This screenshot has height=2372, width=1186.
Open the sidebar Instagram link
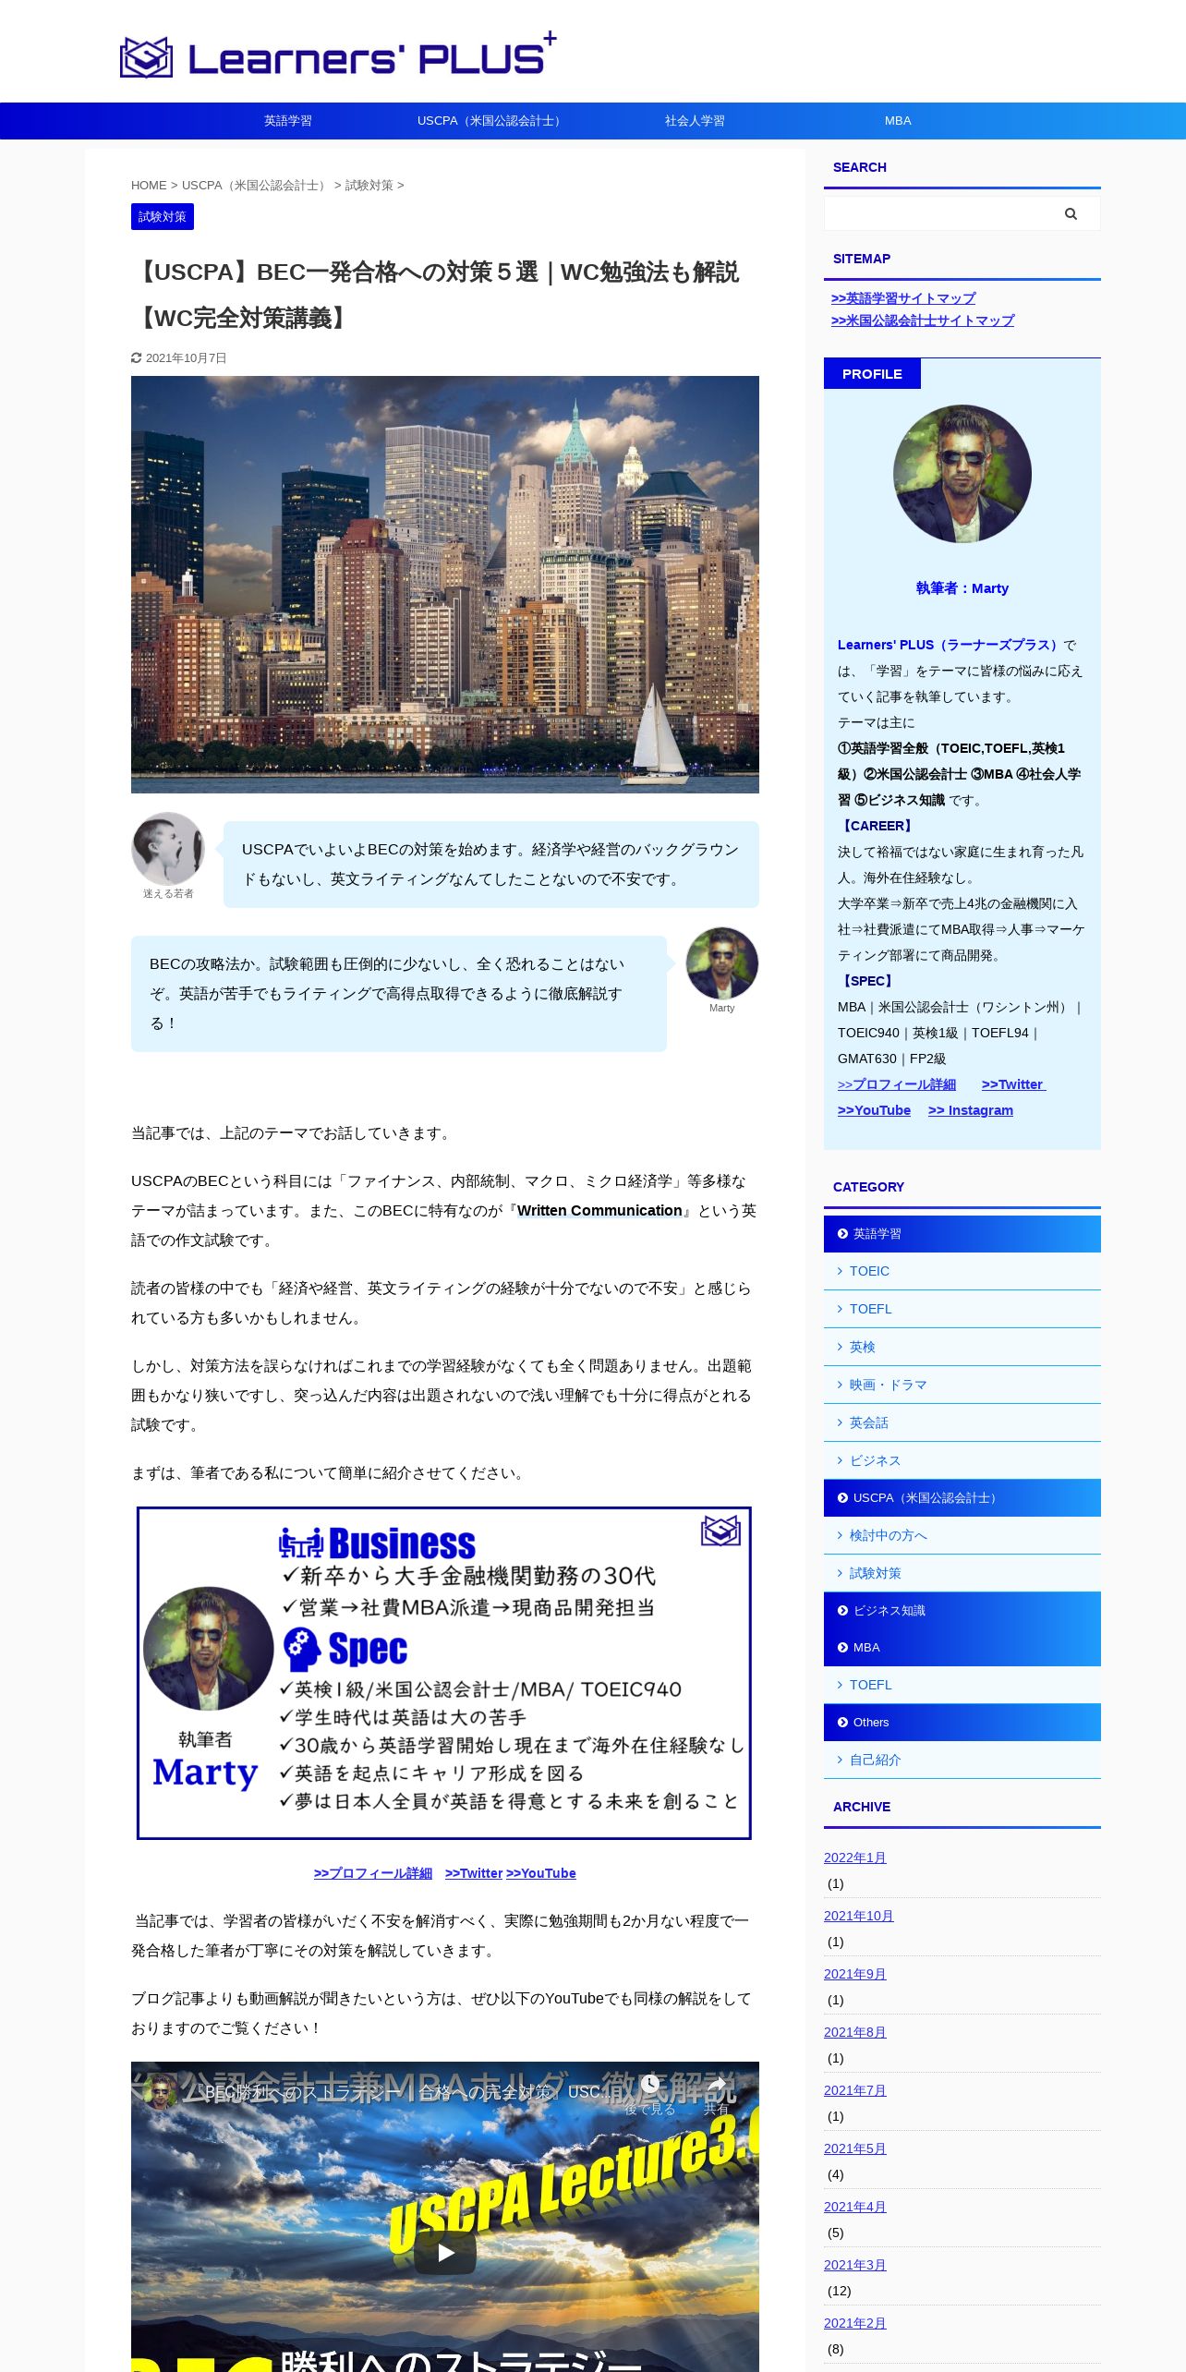971,1110
